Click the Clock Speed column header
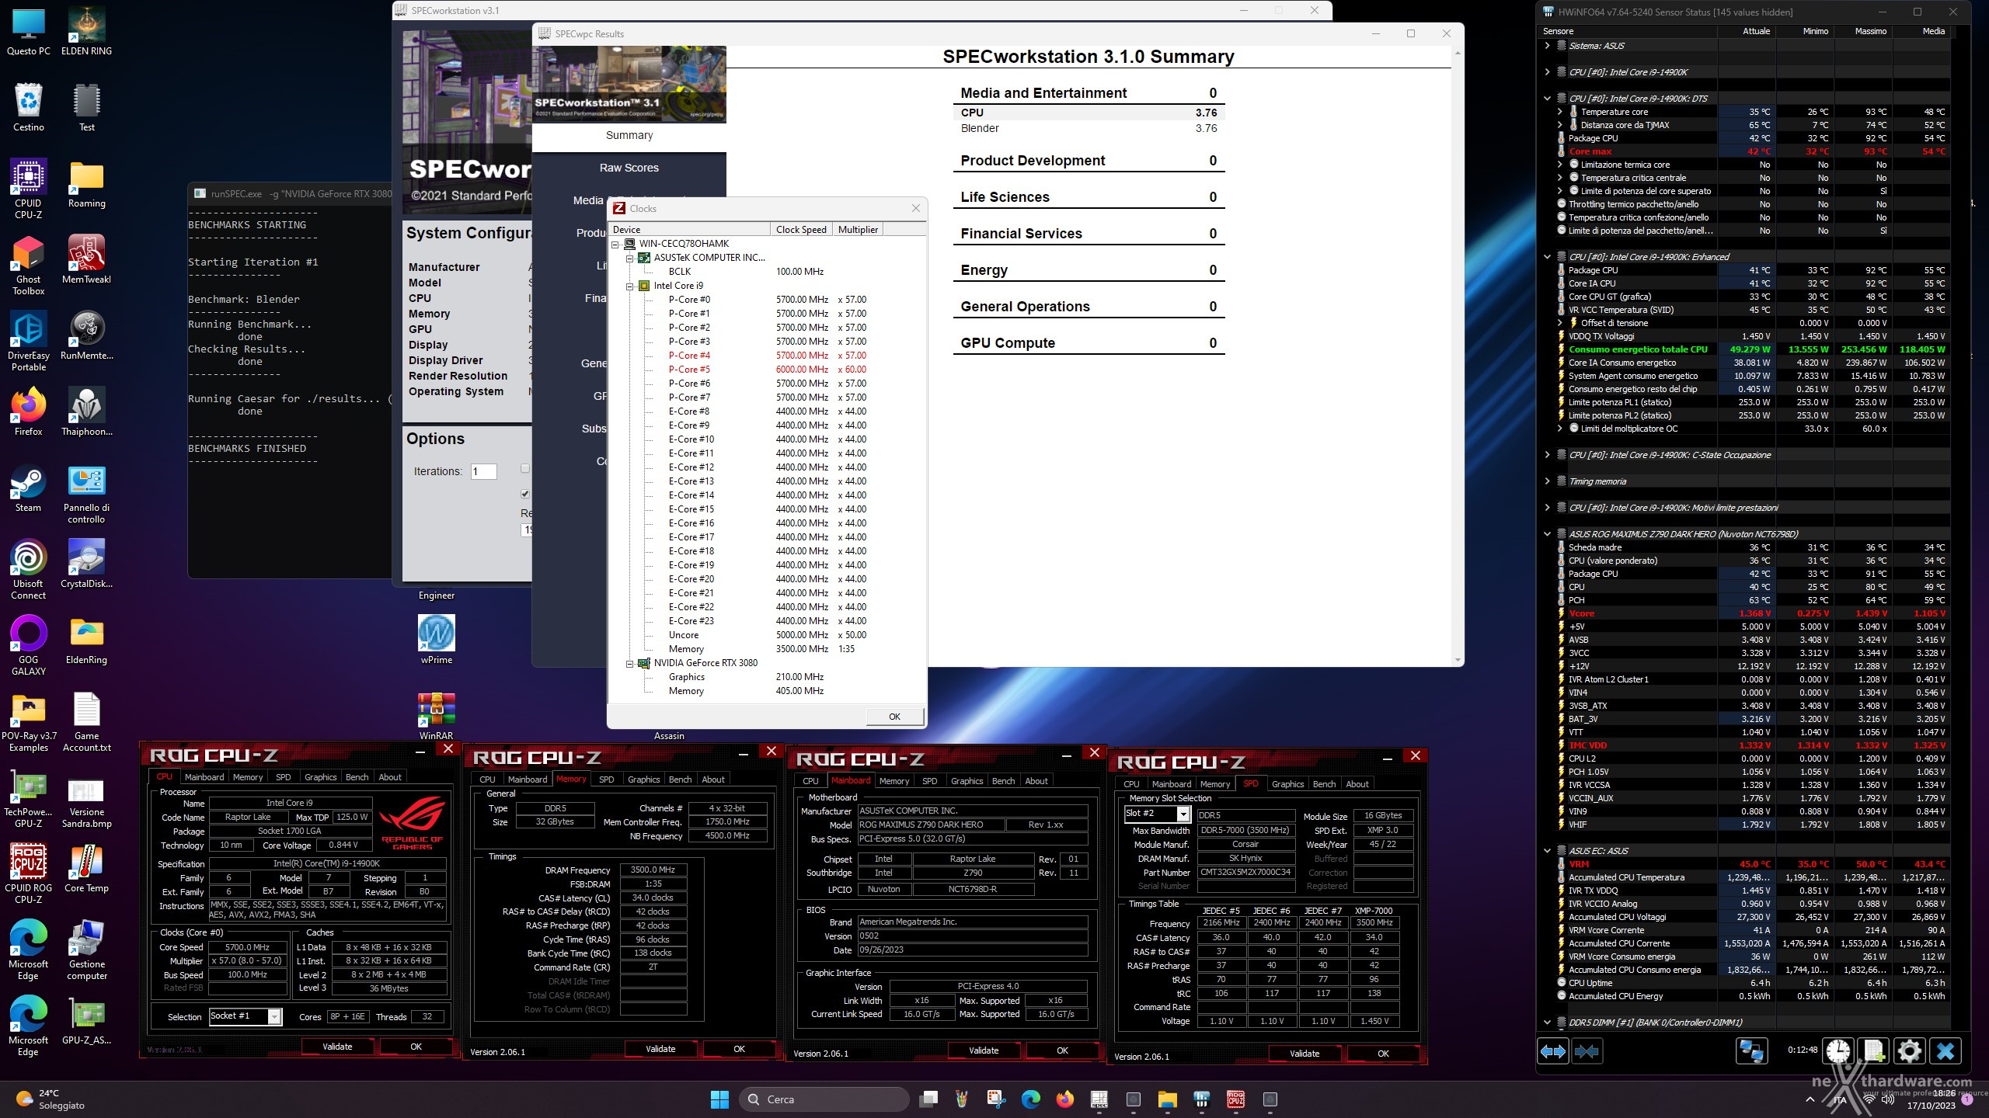1989x1118 pixels. pos(801,230)
